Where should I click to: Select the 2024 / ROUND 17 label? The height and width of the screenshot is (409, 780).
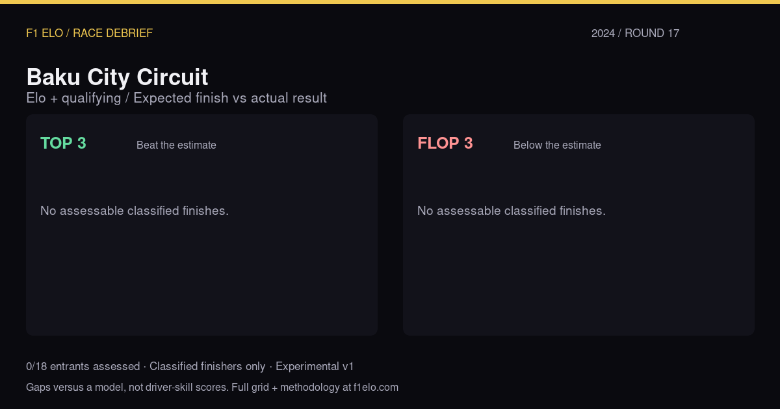click(x=635, y=33)
